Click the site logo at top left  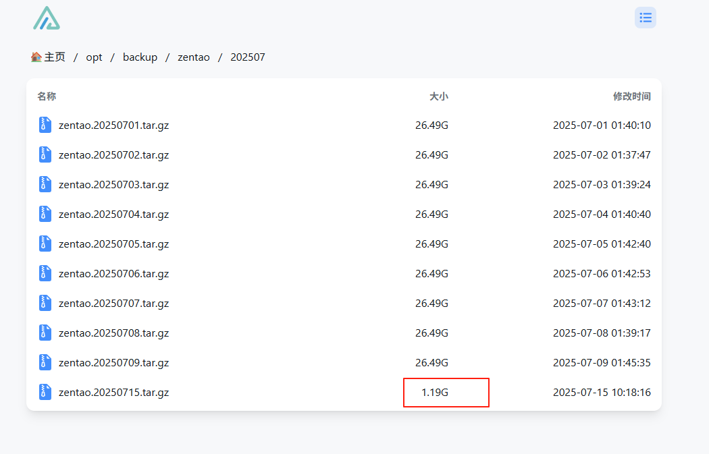[47, 18]
